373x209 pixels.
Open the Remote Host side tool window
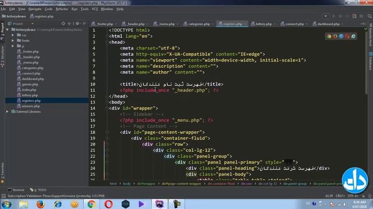(371, 35)
